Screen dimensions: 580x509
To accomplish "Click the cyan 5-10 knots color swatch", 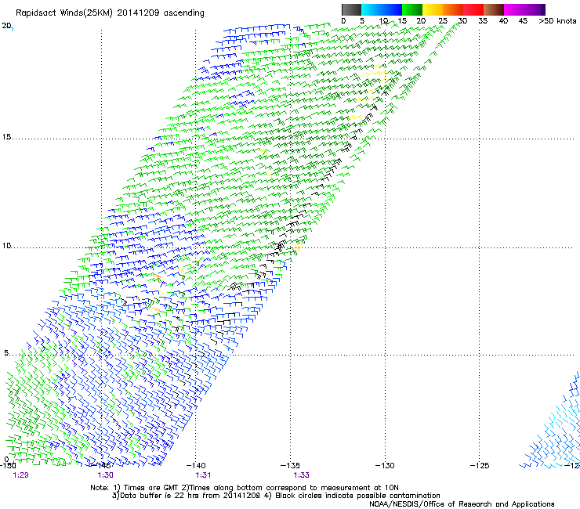I will click(x=372, y=9).
